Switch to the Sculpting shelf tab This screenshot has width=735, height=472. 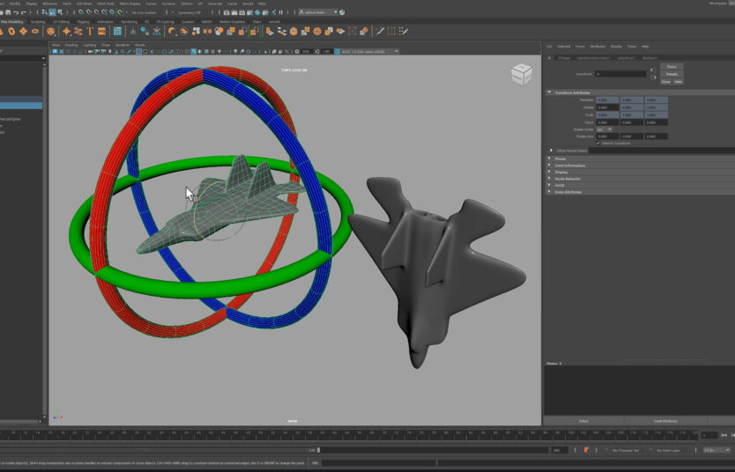[38, 21]
